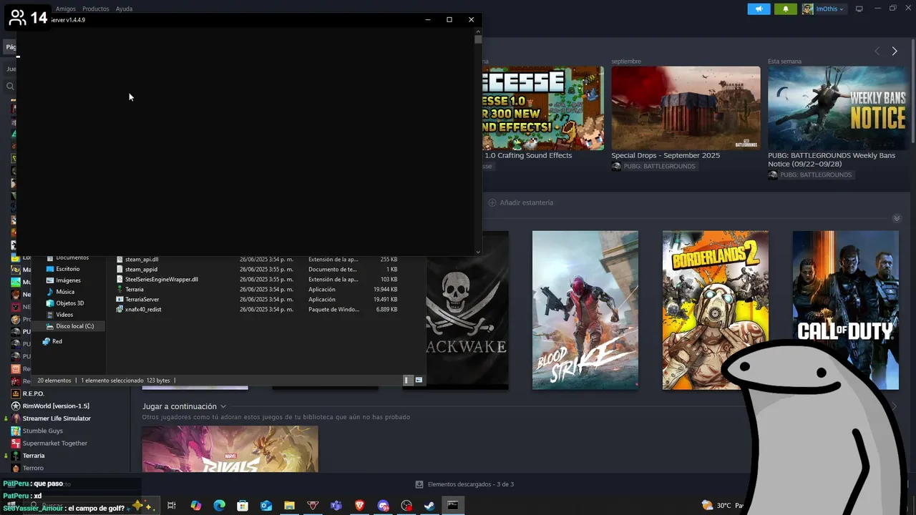916x515 pixels.
Task: Select Terroro in the Steam library list
Action: (x=33, y=468)
